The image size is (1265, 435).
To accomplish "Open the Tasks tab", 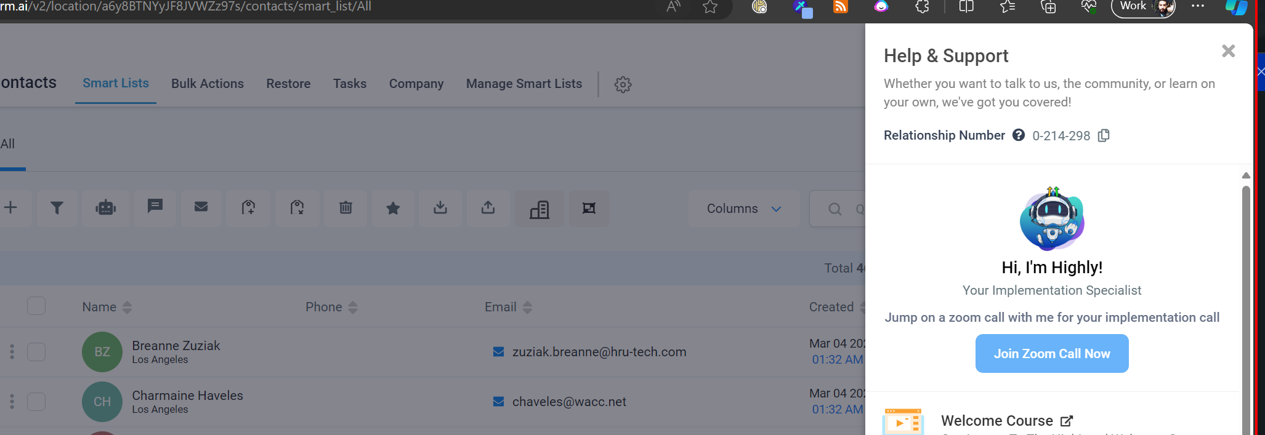I will (350, 84).
